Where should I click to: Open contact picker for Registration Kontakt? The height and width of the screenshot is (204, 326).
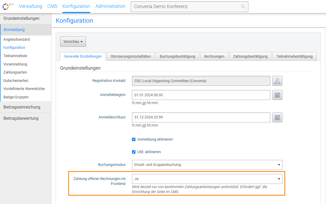[x=277, y=81]
